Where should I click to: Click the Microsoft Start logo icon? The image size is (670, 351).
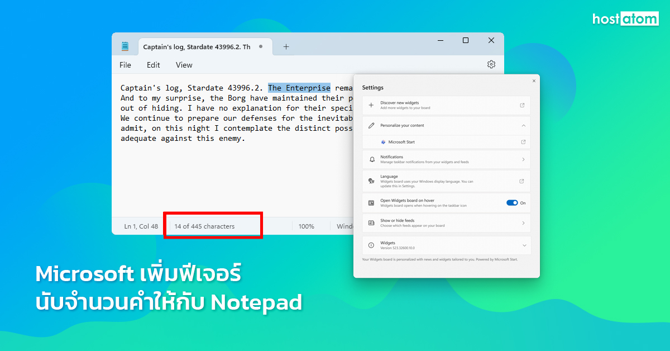pyautogui.click(x=382, y=142)
